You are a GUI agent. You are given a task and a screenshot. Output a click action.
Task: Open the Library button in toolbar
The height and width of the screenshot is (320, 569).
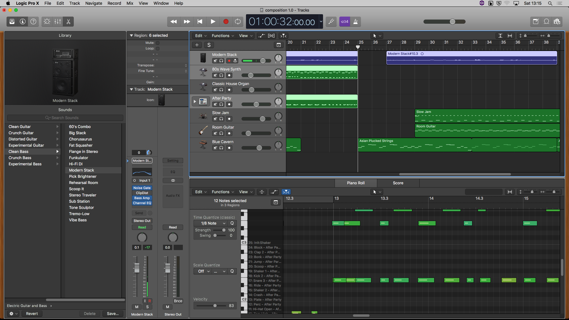(12, 22)
